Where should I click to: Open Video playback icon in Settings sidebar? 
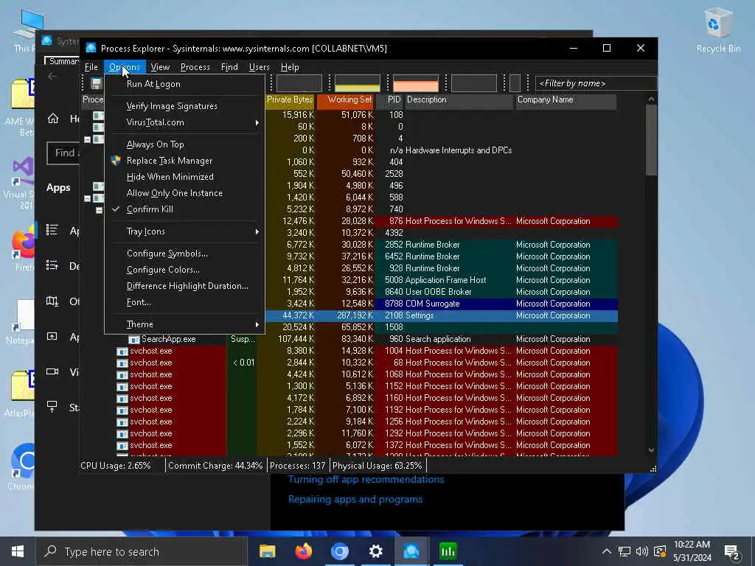pos(52,371)
